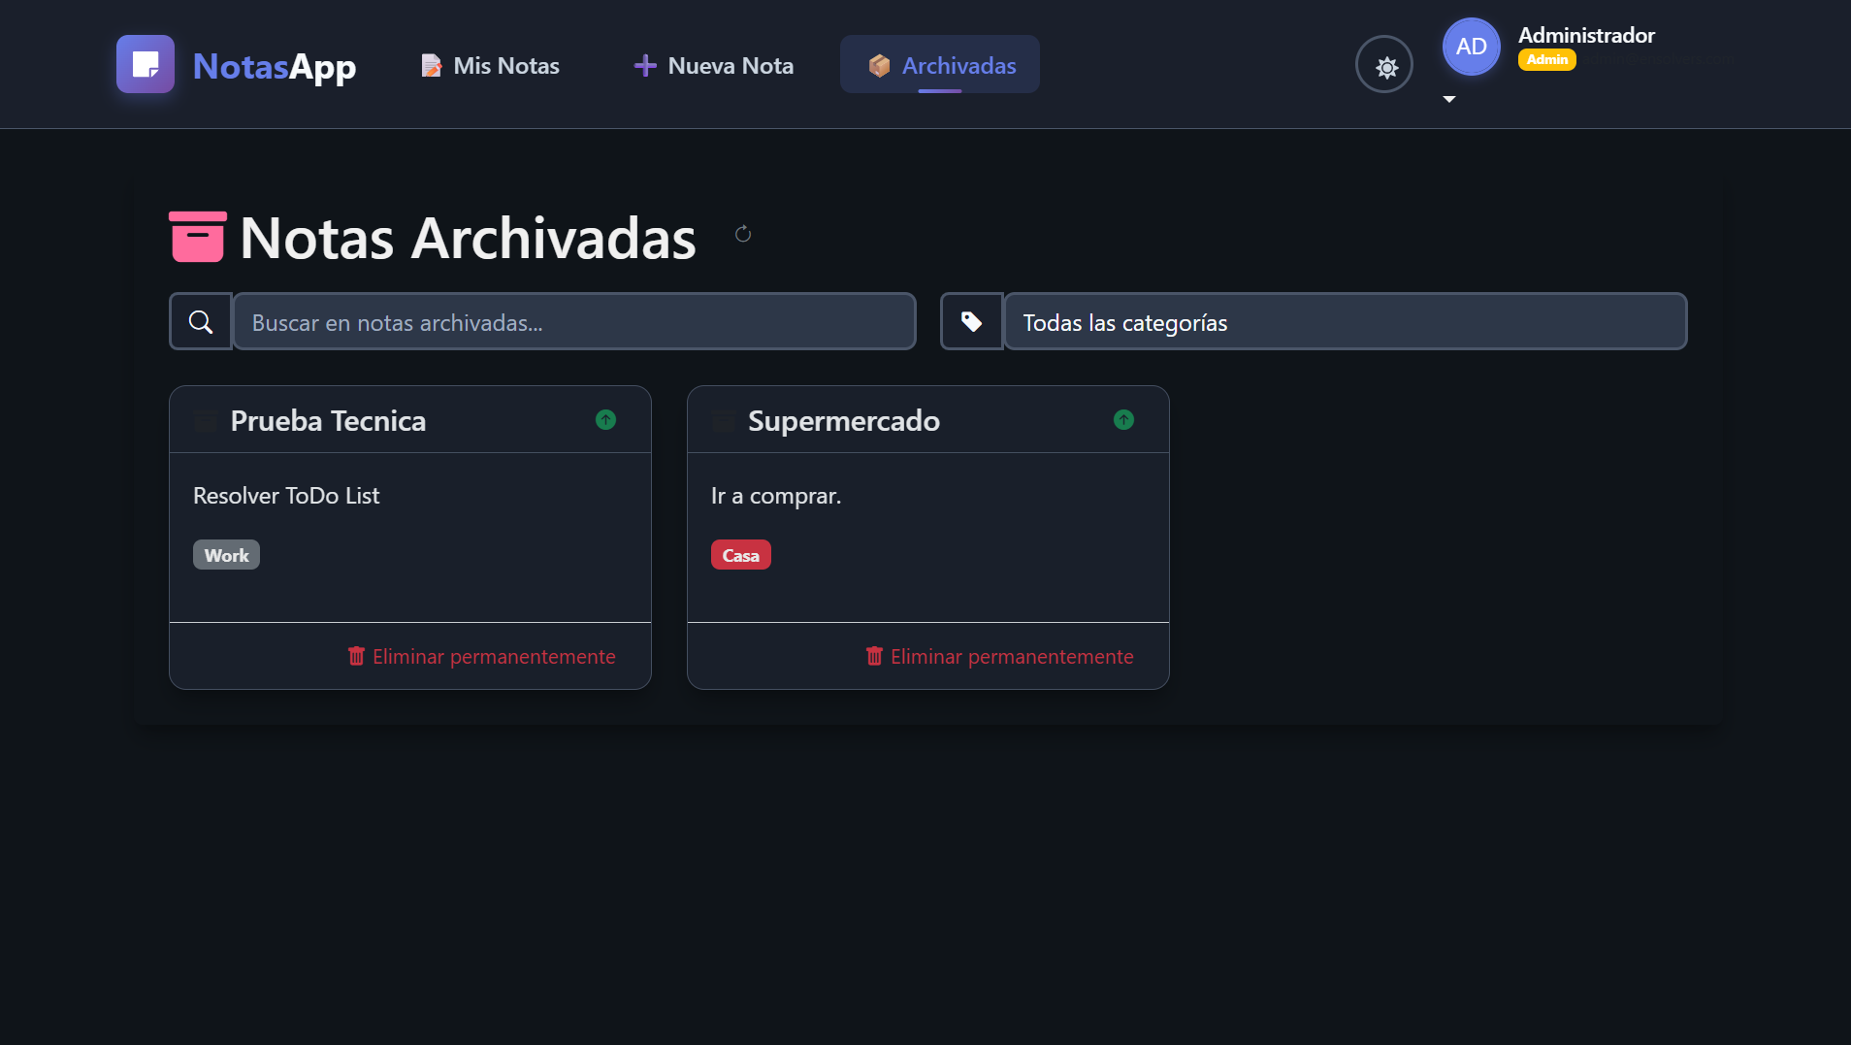Unarchive the Prueba Tecnica note

point(605,419)
